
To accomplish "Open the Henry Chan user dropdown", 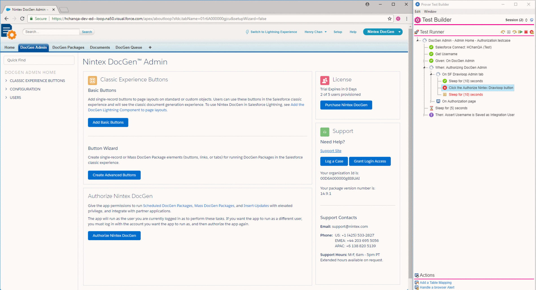I will click(315, 32).
